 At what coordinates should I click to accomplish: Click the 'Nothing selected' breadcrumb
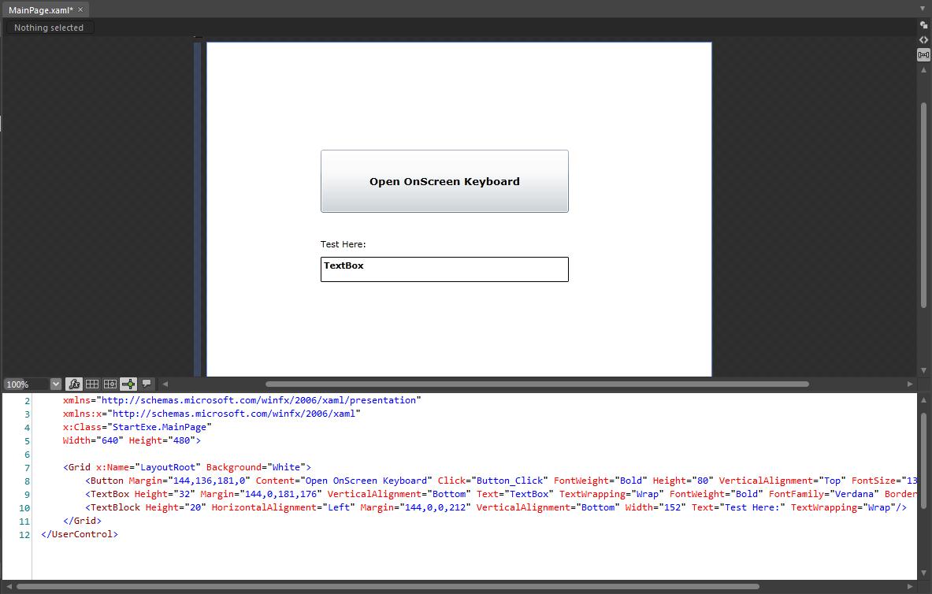point(49,28)
